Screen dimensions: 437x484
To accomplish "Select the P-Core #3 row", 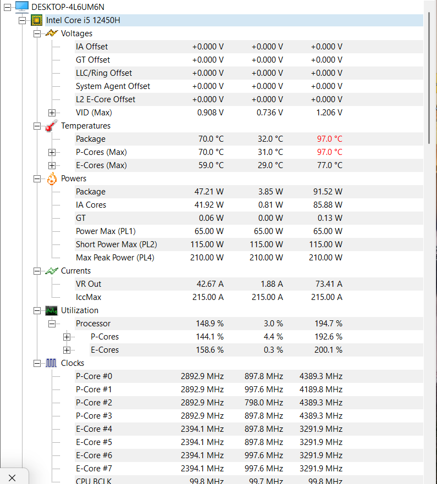I will (248, 416).
